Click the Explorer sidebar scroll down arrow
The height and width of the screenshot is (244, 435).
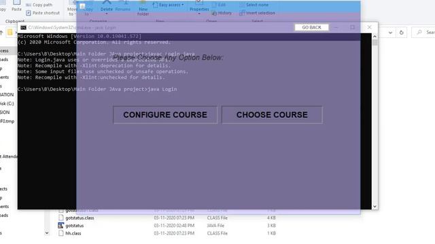pyautogui.click(x=47, y=233)
